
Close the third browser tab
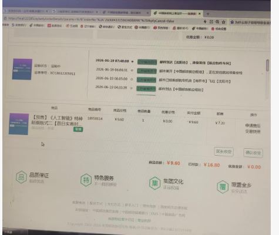point(147,13)
